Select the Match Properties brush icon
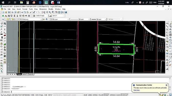This screenshot has width=172, height=96. click(x=31, y=12)
